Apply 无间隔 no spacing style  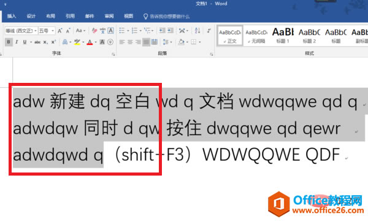(256, 36)
